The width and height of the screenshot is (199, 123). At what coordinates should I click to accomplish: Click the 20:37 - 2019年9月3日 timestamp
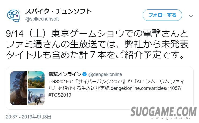click(28, 117)
